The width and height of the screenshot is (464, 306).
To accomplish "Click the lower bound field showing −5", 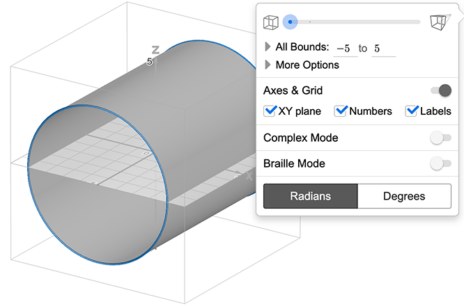I will pyautogui.click(x=344, y=48).
